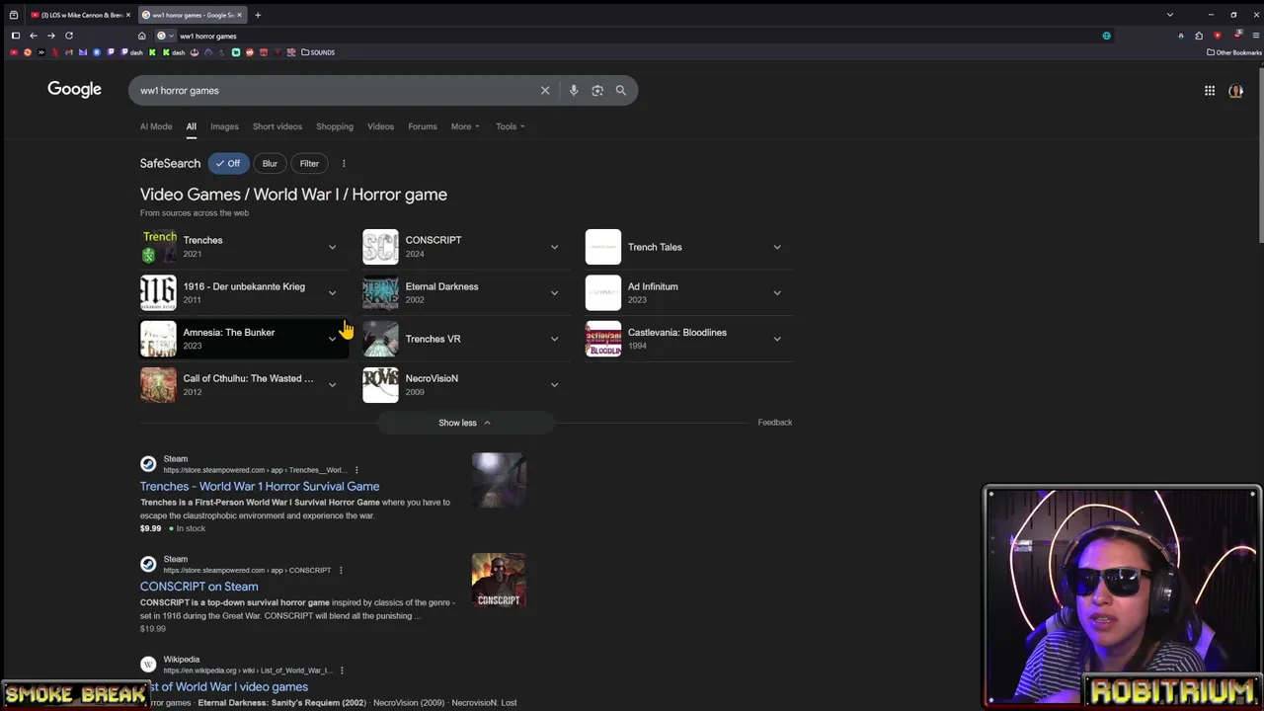
Task: Open Trenches - World War 1 Horror Survival Game link
Action: click(260, 487)
